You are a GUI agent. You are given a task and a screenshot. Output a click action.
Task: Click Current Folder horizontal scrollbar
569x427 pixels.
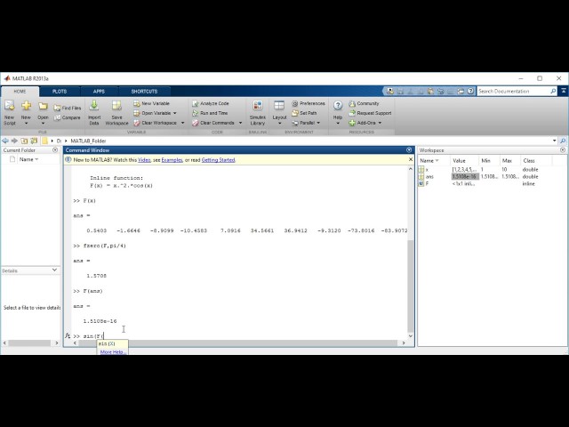29,343
